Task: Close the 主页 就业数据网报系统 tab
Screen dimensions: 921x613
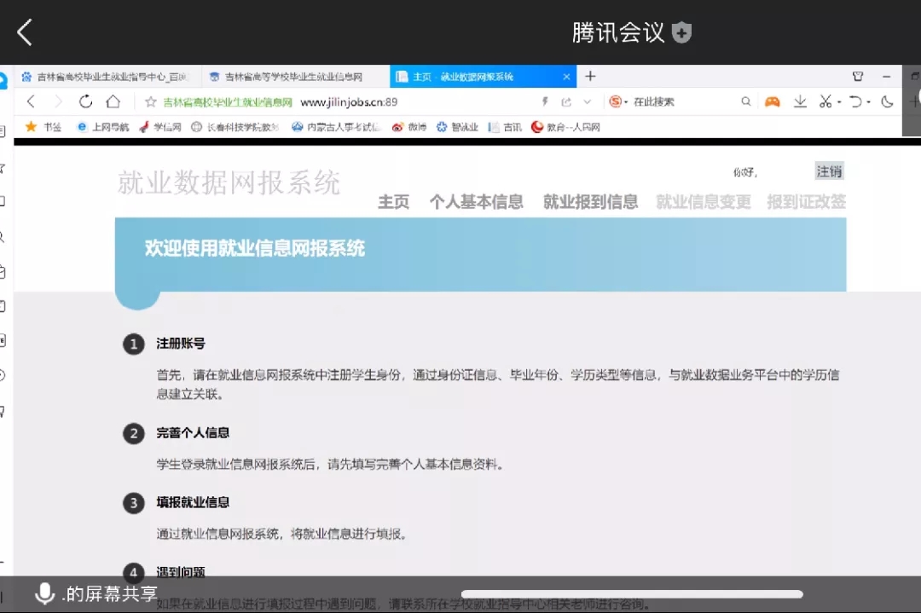Action: (566, 77)
